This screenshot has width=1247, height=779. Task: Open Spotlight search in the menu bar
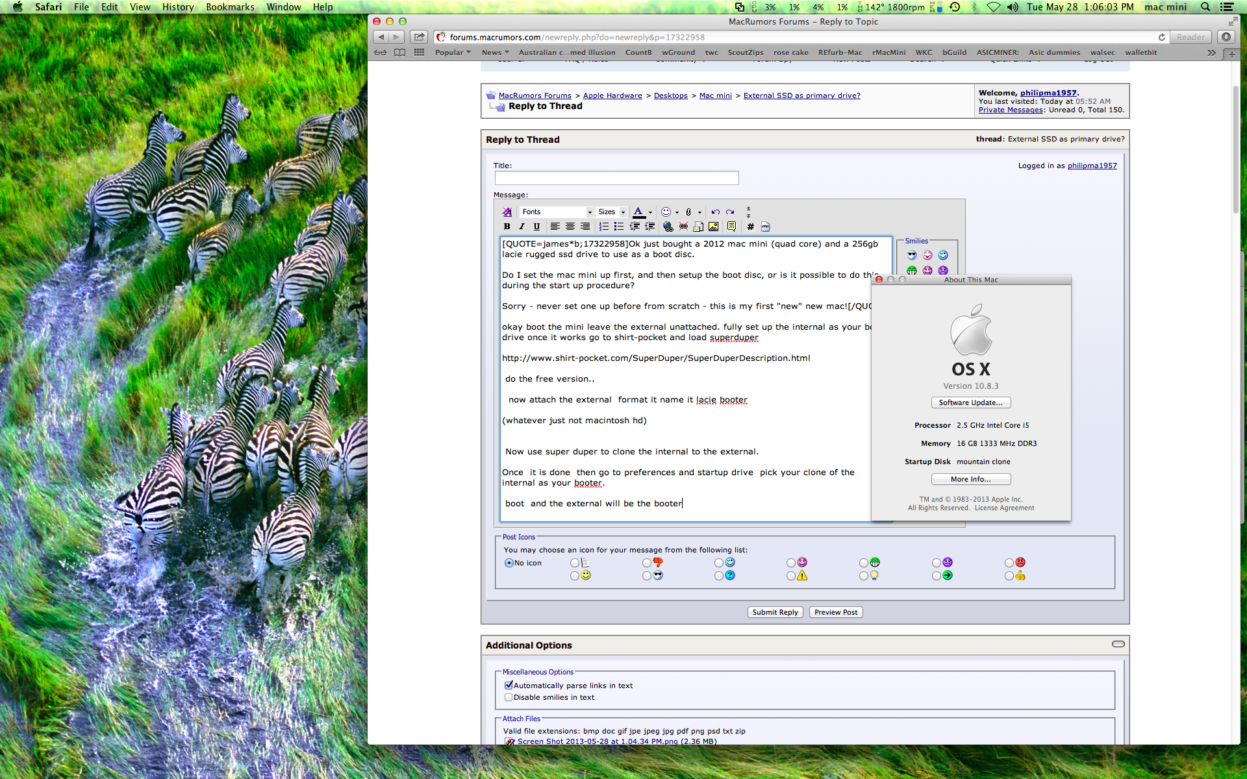pos(1205,7)
